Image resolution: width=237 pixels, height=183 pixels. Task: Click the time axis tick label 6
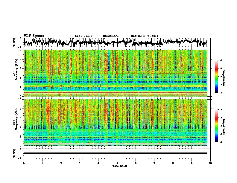136,163
